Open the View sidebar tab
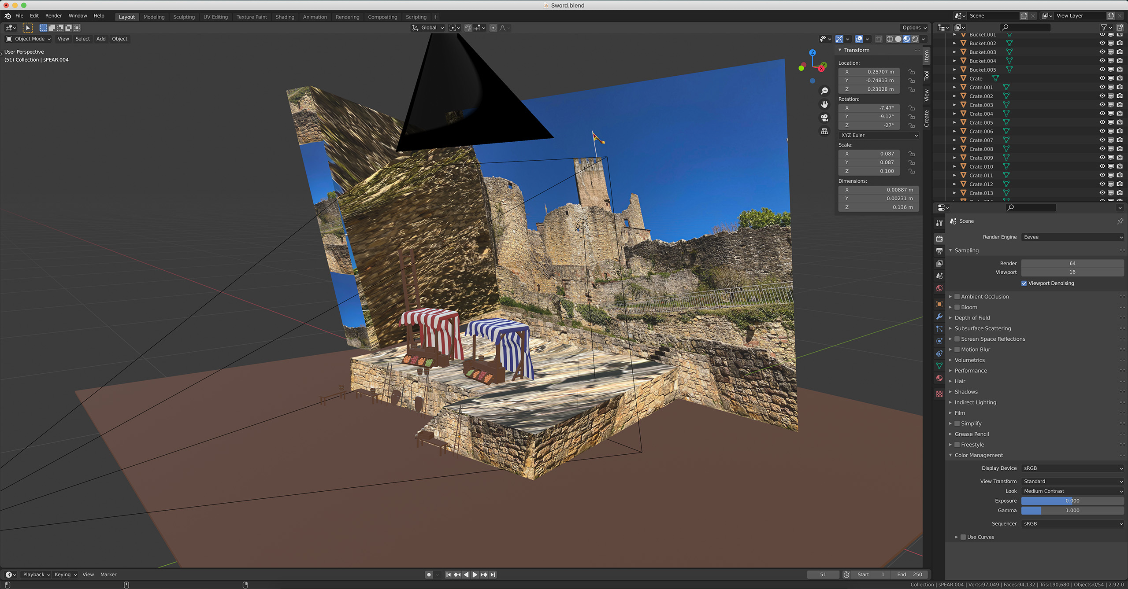This screenshot has height=589, width=1128. click(927, 95)
